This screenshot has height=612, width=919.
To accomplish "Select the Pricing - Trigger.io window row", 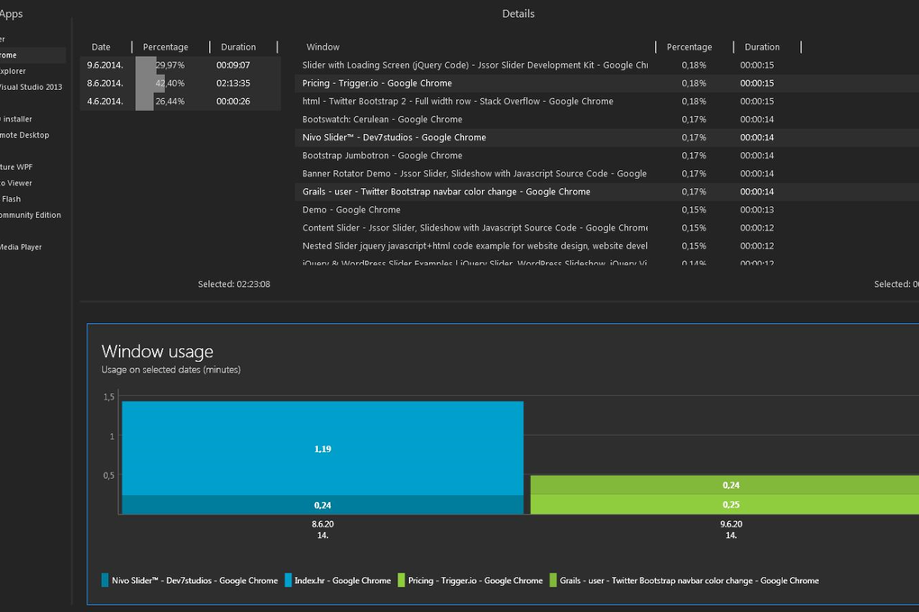I will pyautogui.click(x=606, y=83).
